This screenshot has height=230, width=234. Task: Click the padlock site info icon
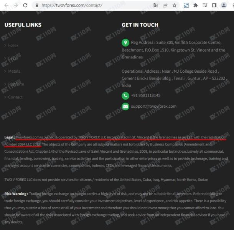[37, 5]
